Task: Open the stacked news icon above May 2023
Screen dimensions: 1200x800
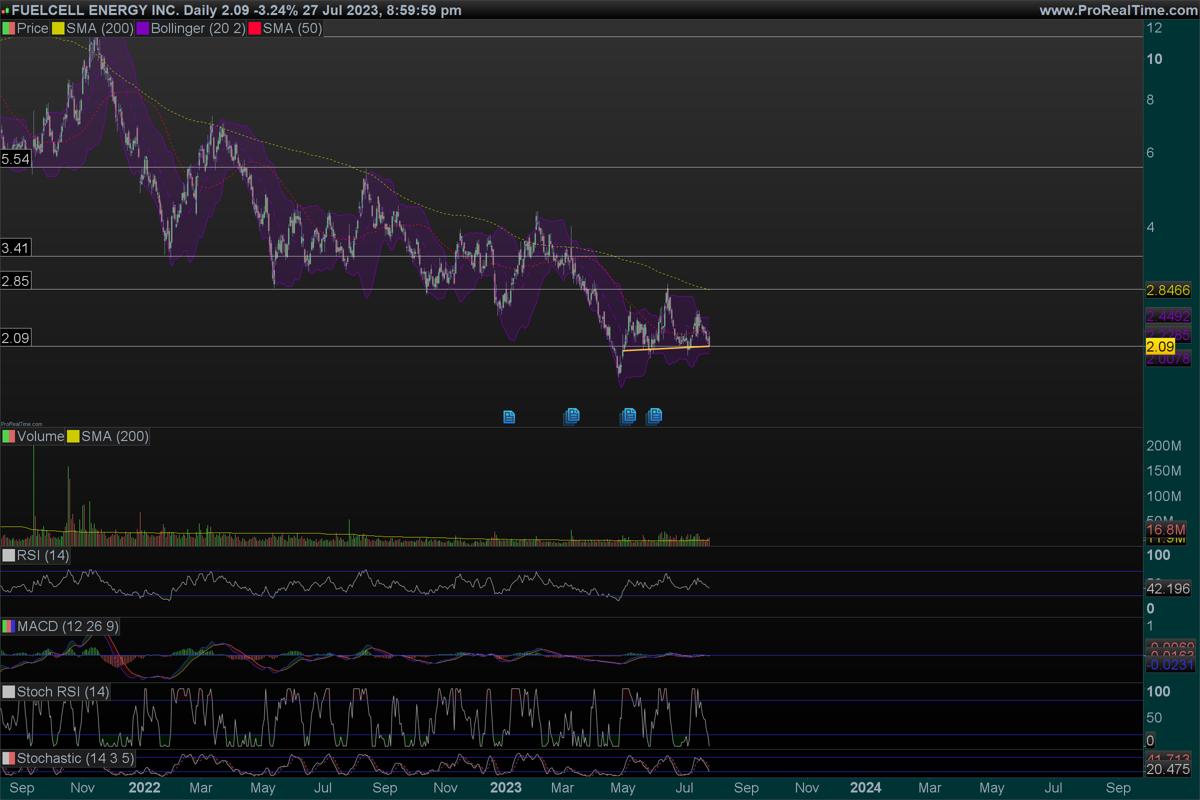Action: point(628,416)
